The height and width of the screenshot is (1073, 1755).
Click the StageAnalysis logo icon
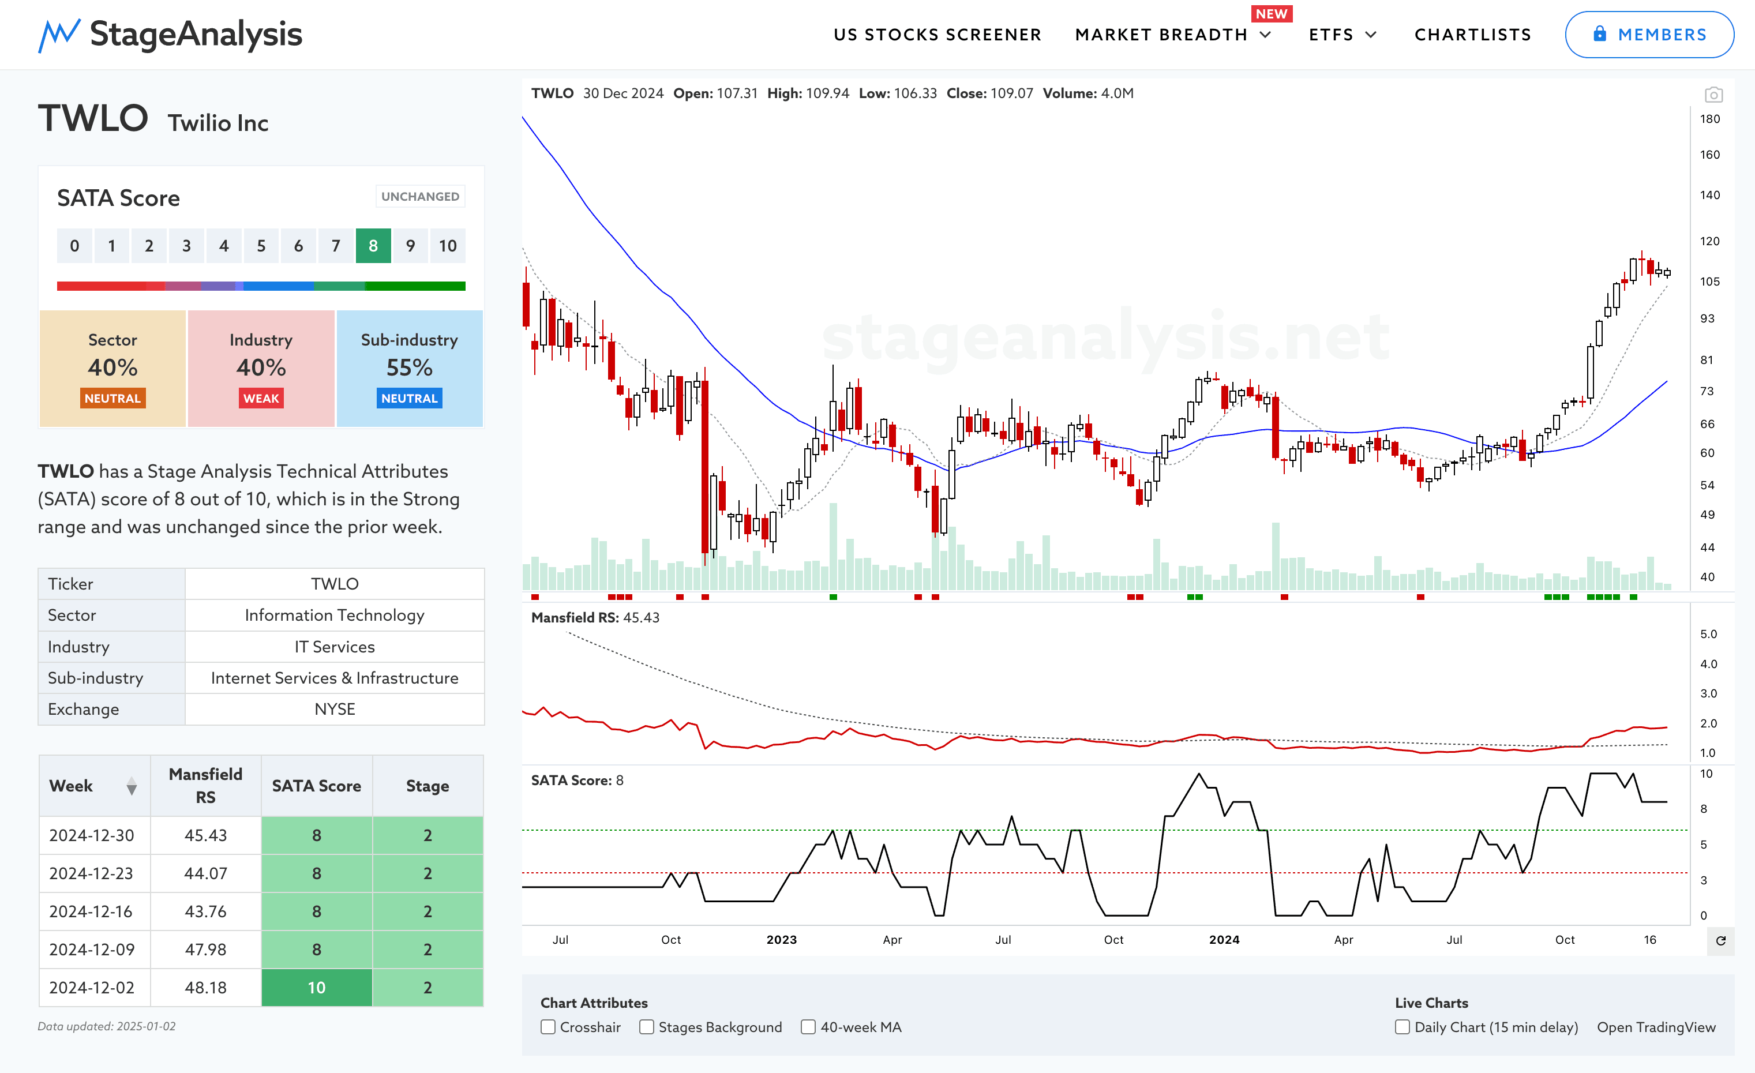click(x=58, y=35)
